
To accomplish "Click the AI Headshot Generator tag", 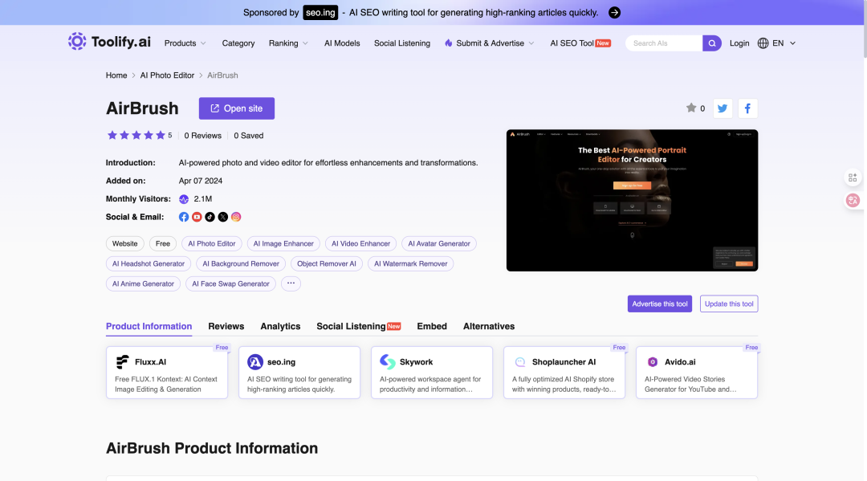I will pos(149,263).
